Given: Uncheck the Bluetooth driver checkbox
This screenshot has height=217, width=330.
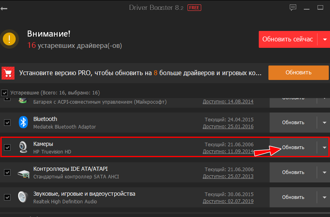Looking at the screenshot, I should (7, 123).
